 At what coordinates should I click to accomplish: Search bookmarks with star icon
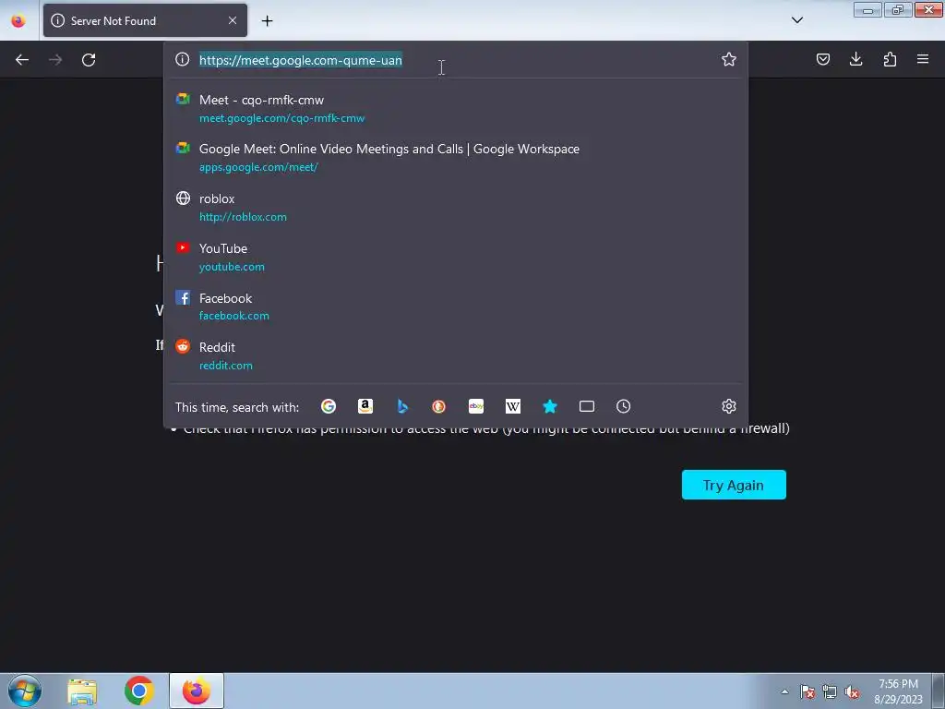(x=550, y=406)
